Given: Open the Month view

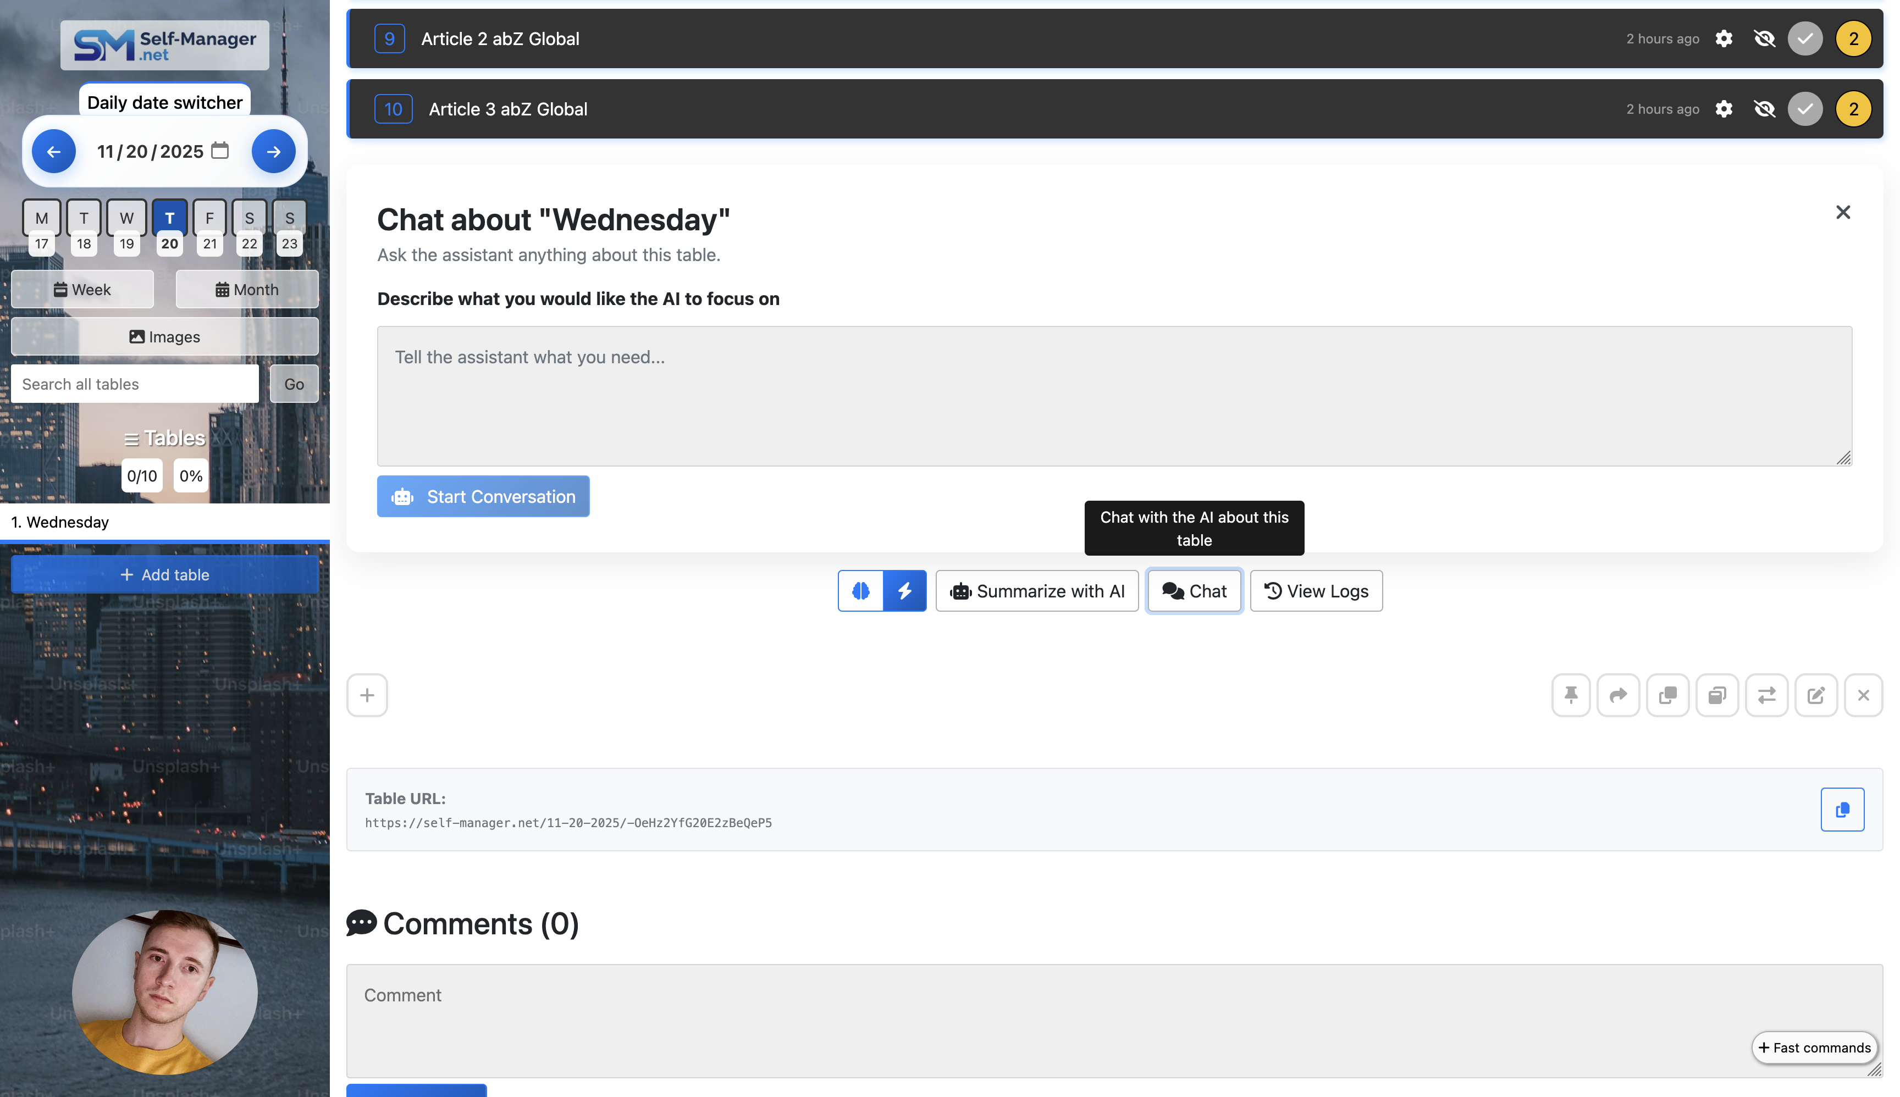Looking at the screenshot, I should (x=246, y=289).
